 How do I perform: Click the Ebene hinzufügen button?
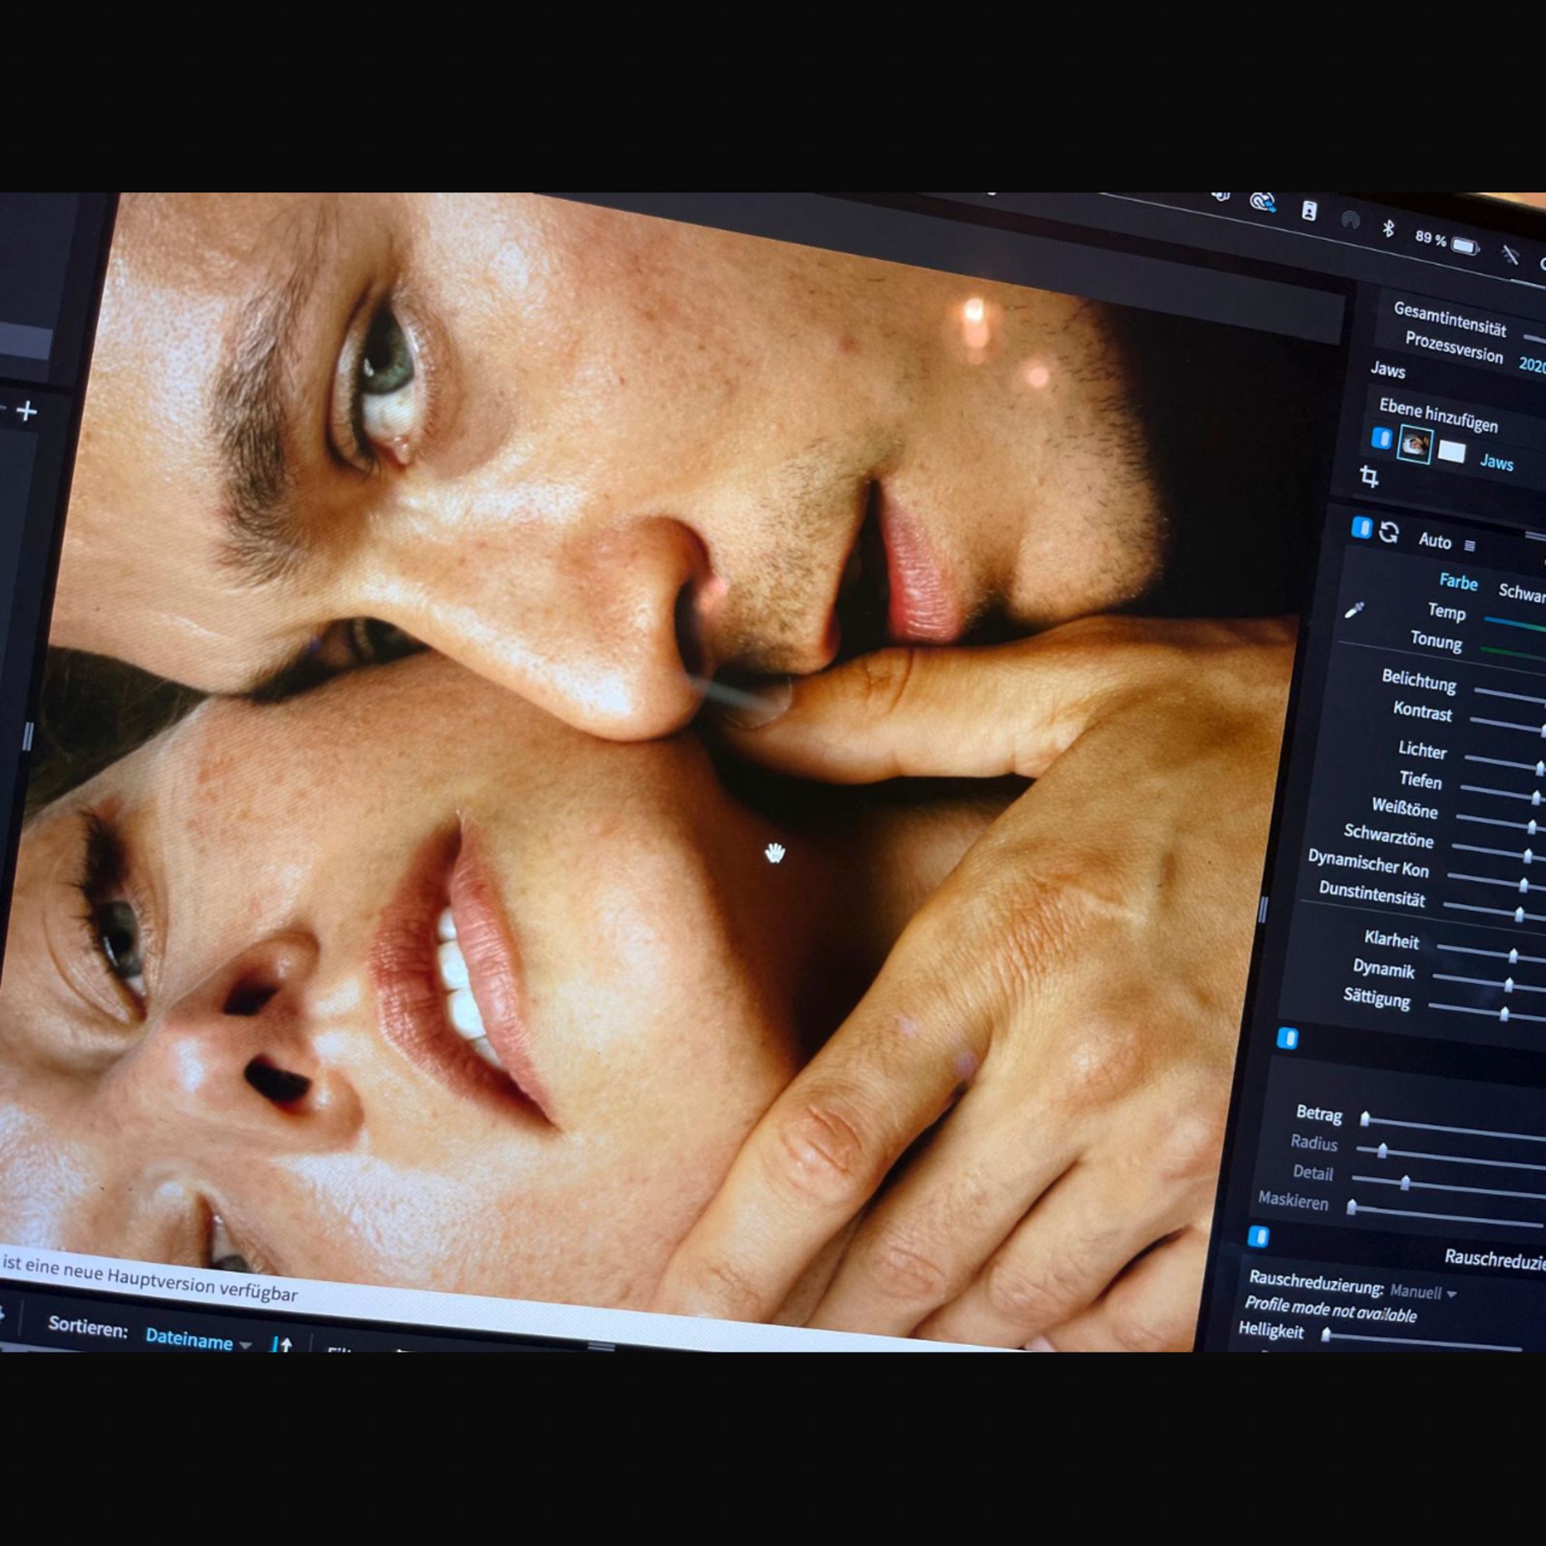[x=1438, y=415]
